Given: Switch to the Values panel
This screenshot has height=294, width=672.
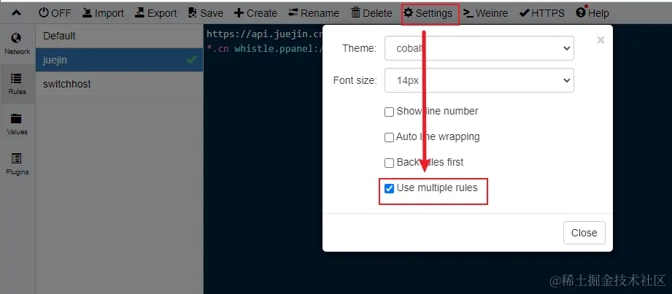Looking at the screenshot, I should point(17,124).
